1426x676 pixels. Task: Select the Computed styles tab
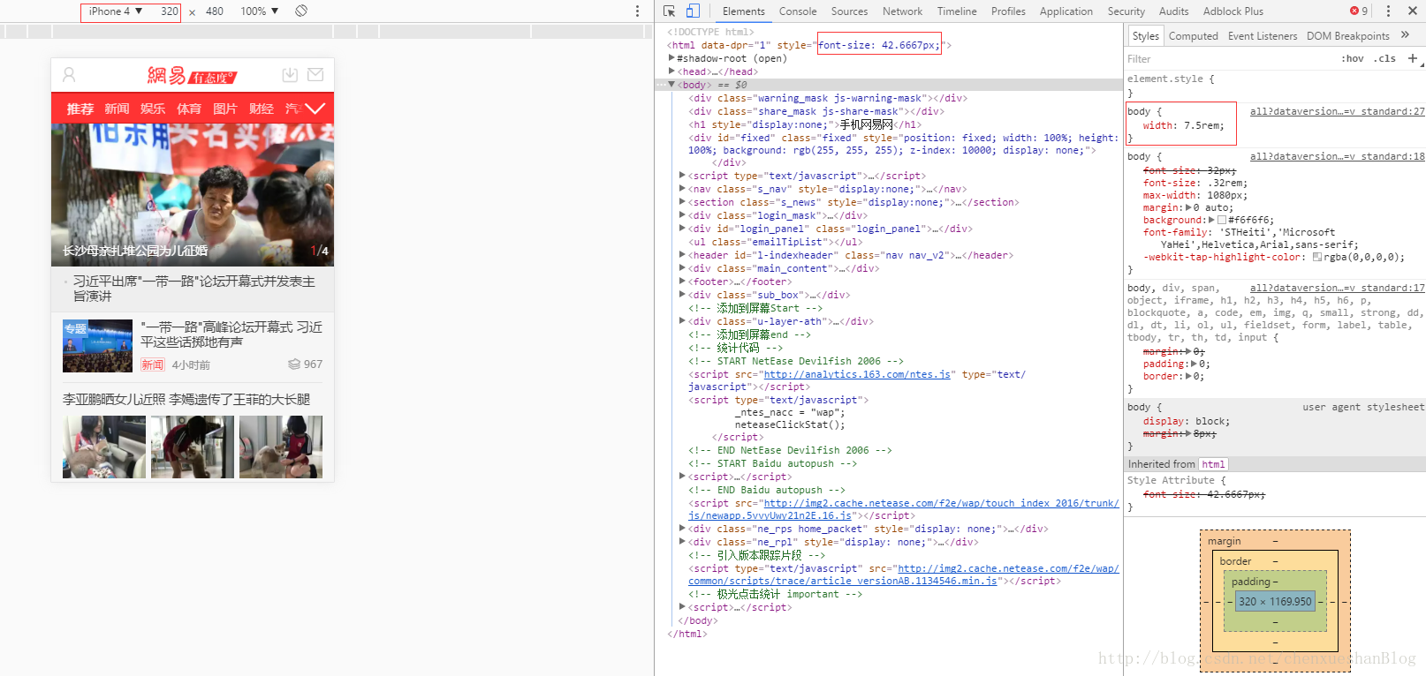[1193, 36]
